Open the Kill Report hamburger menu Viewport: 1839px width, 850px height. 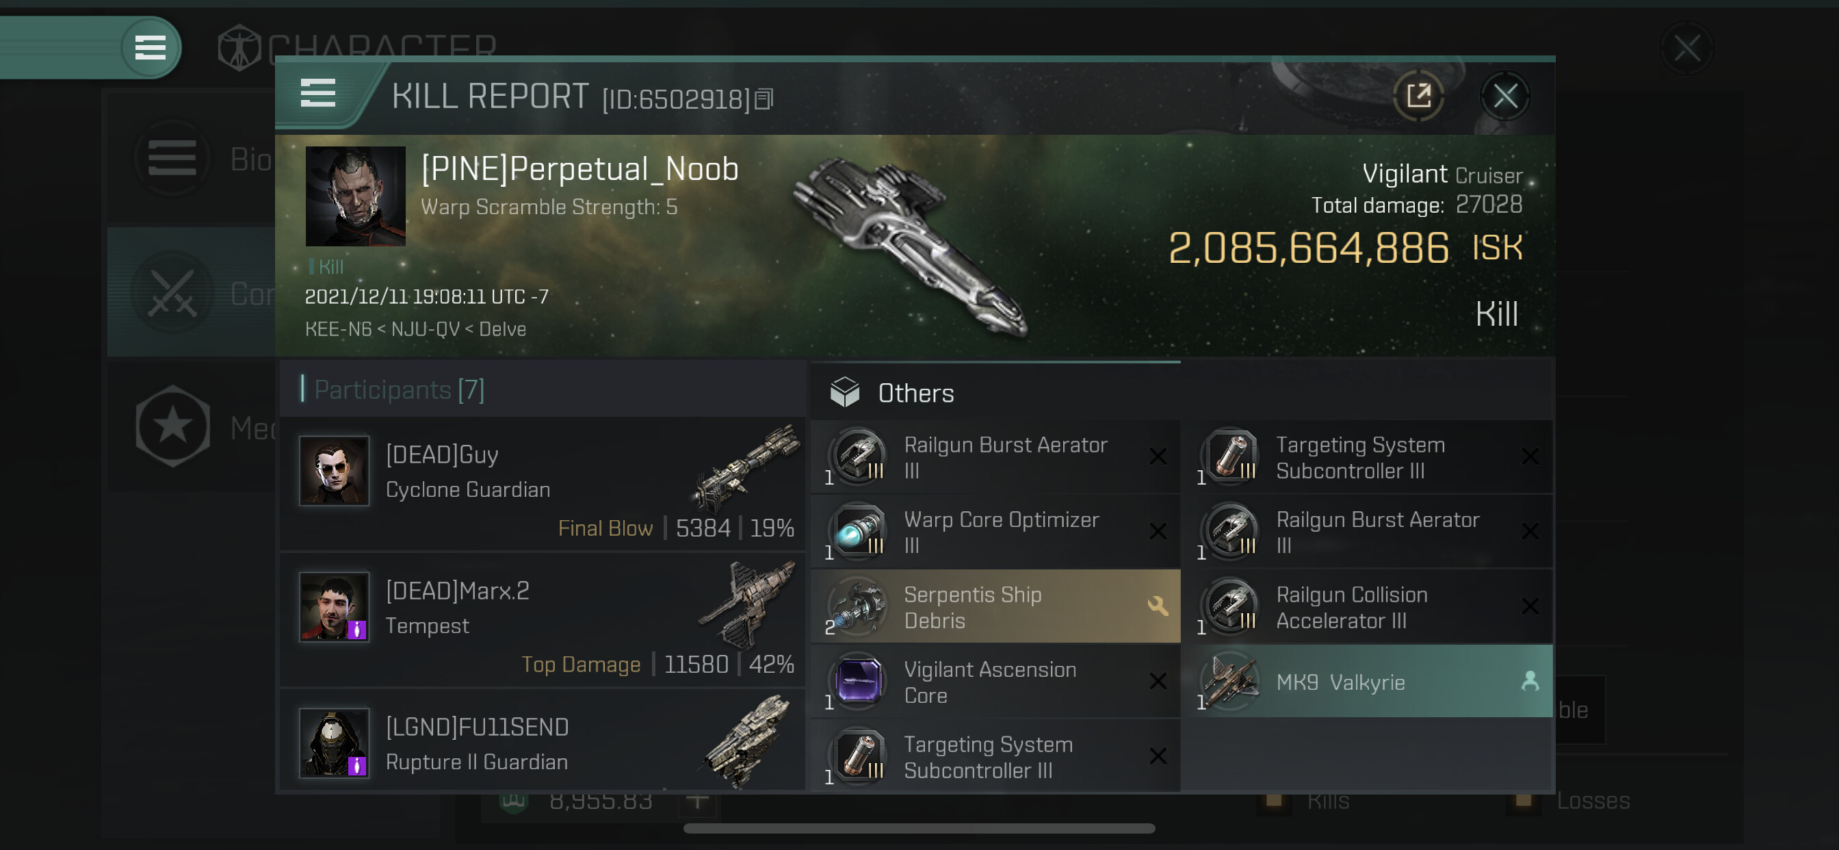(x=317, y=94)
